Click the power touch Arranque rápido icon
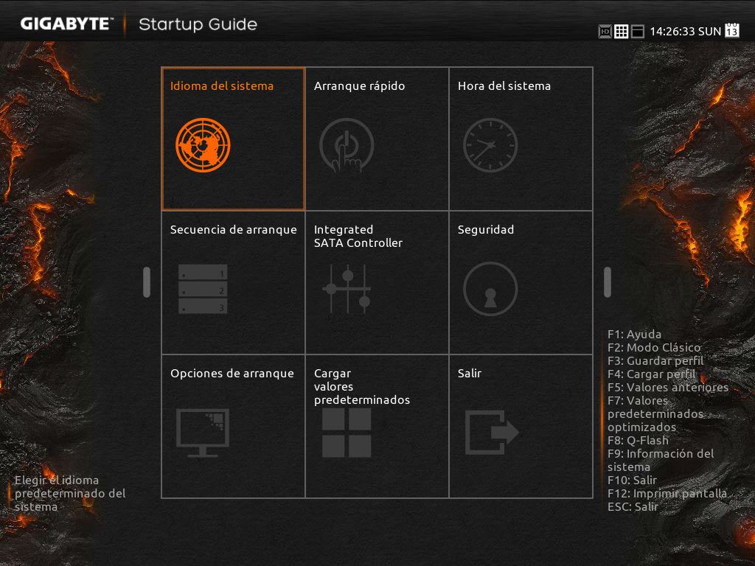755x566 pixels. [347, 145]
